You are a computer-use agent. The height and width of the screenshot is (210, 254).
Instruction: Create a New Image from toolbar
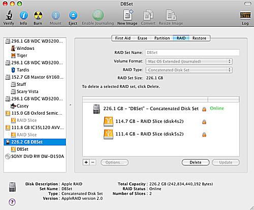[128, 15]
